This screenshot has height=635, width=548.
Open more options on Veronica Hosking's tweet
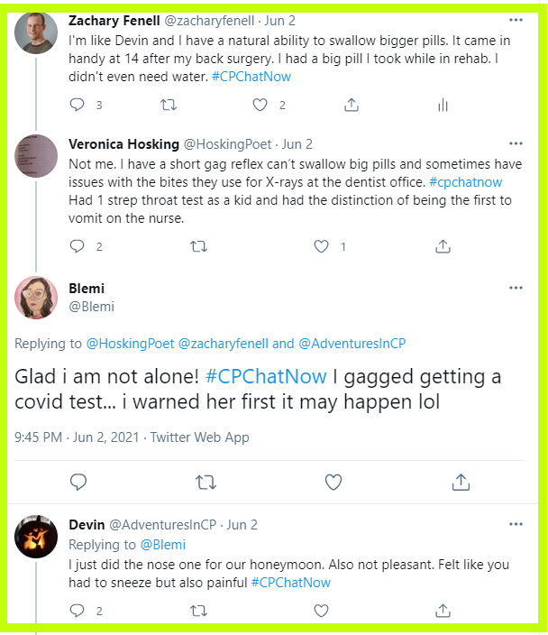(x=516, y=143)
